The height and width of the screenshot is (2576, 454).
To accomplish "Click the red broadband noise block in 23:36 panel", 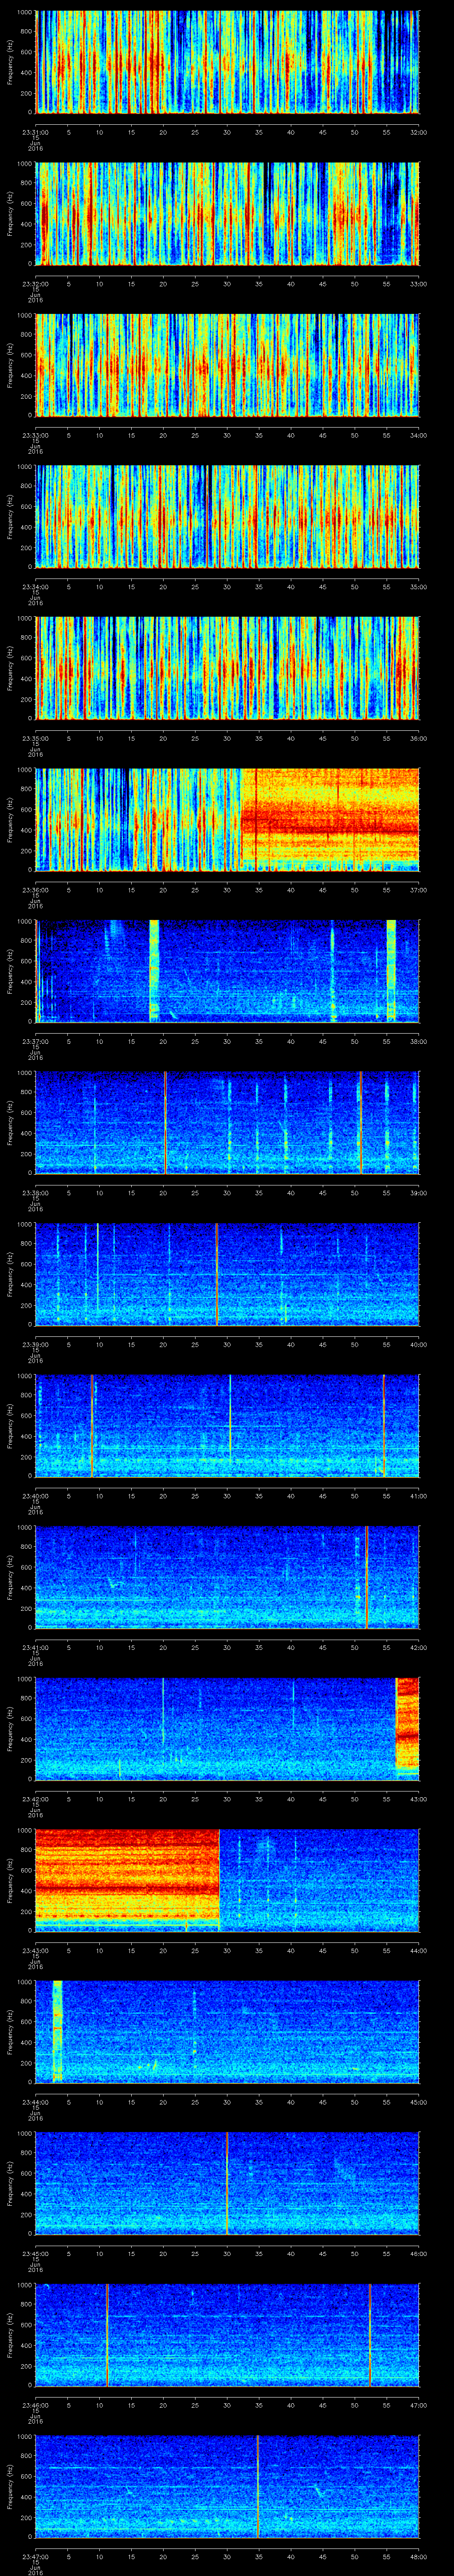I will 330,820.
